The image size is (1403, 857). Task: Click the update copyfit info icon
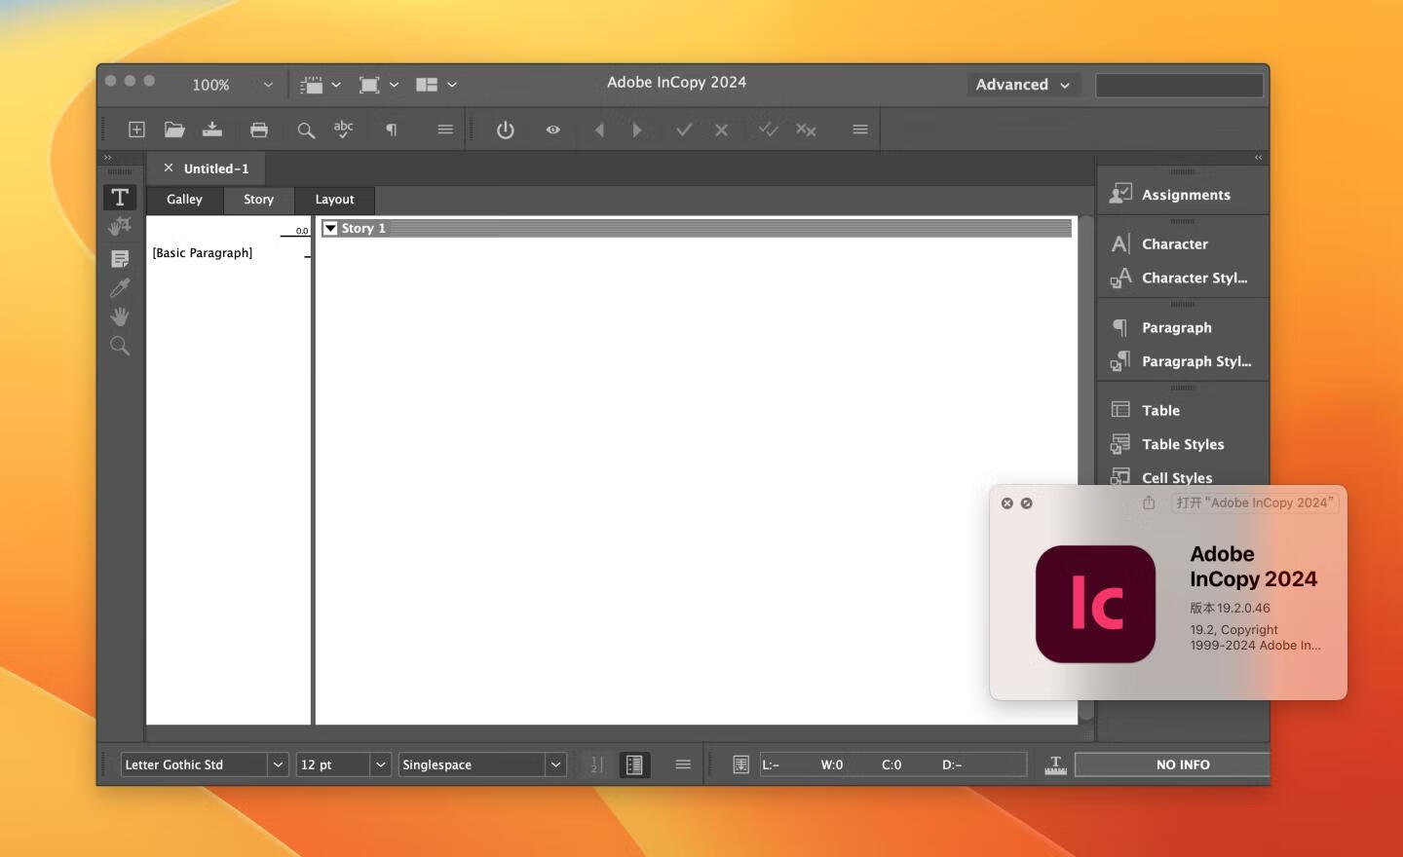[740, 765]
